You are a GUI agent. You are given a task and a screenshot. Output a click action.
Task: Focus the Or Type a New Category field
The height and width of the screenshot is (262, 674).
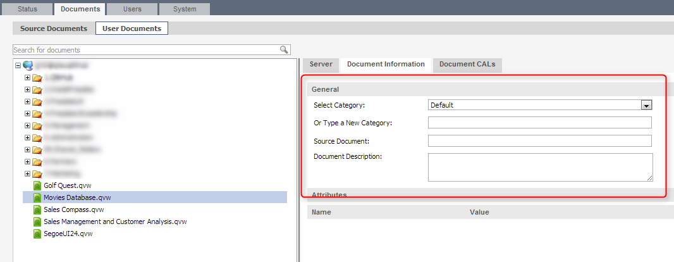click(539, 123)
